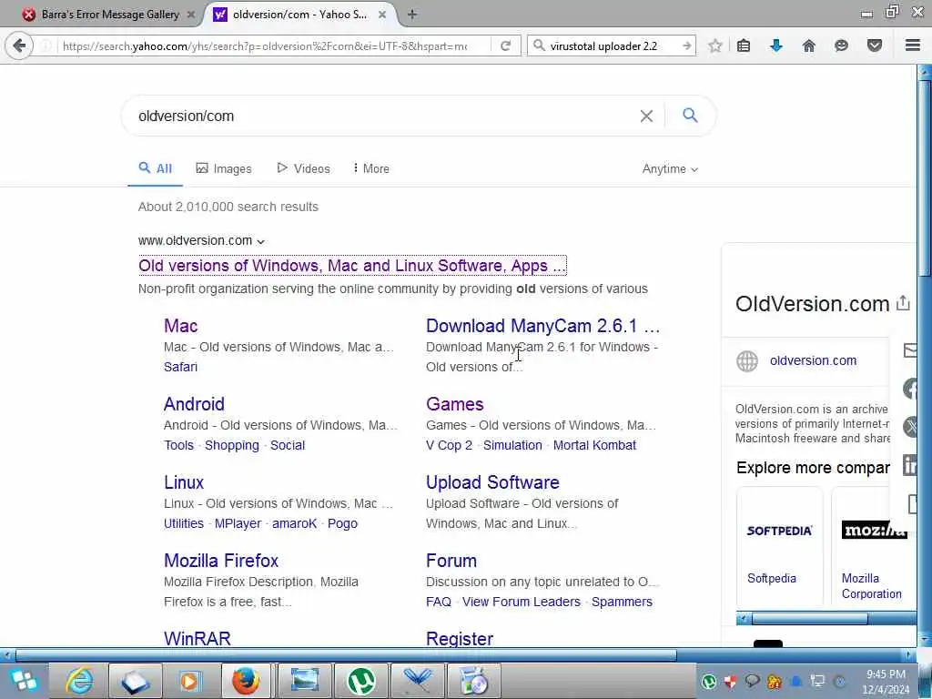Launch Internet Explorer from the taskbar
Screen dimensions: 932x699
(80, 681)
